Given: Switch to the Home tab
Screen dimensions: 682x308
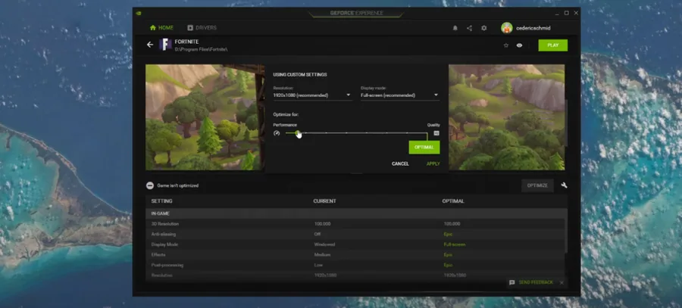Looking at the screenshot, I should [x=161, y=28].
